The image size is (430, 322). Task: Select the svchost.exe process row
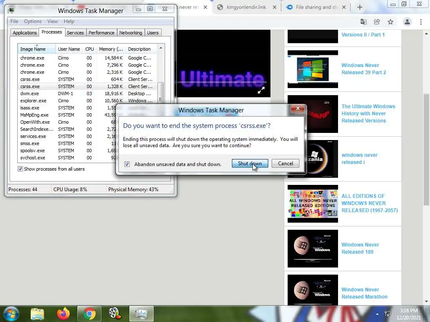tap(67, 158)
